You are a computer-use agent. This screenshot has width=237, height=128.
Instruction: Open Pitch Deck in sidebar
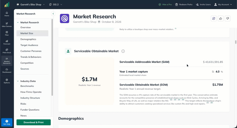(7, 51)
